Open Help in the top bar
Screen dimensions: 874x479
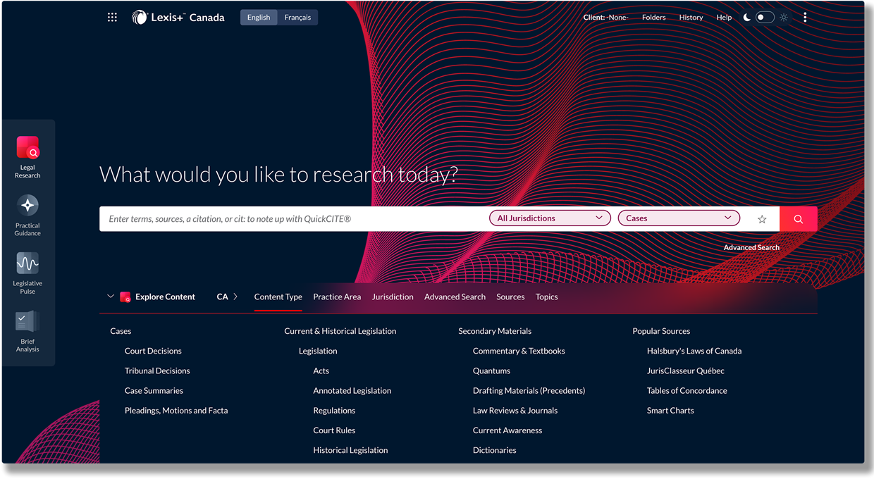click(724, 18)
